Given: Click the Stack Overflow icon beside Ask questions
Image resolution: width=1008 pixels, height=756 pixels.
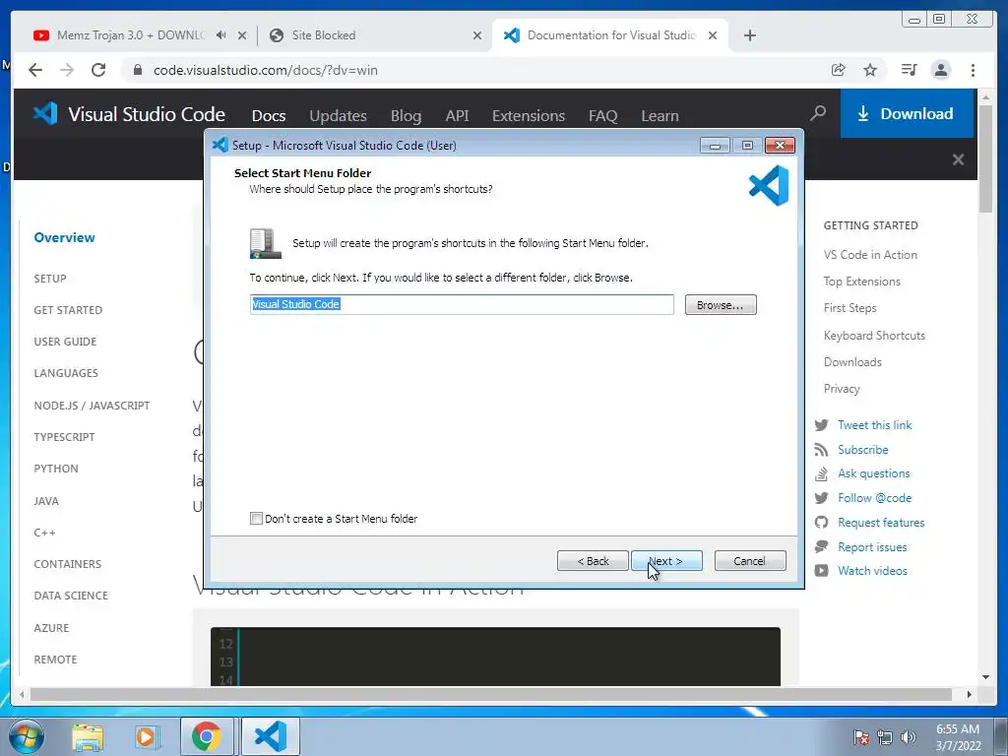Looking at the screenshot, I should coord(821,473).
